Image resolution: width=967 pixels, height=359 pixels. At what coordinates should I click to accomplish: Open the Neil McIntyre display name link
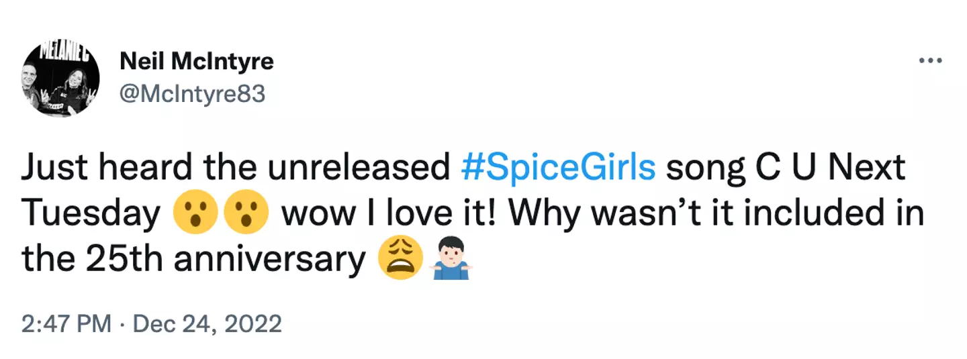tap(196, 62)
